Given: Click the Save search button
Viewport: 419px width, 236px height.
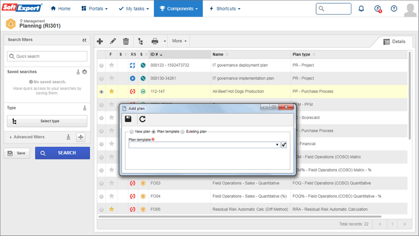Looking at the screenshot, I should coord(17,153).
